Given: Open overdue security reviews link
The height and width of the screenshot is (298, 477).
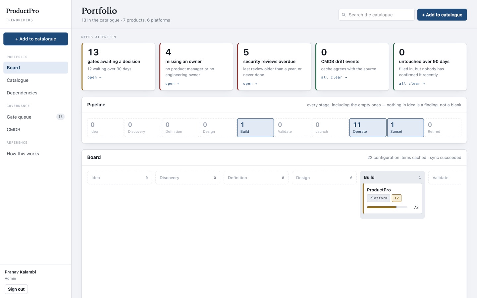Looking at the screenshot, I should tap(250, 84).
